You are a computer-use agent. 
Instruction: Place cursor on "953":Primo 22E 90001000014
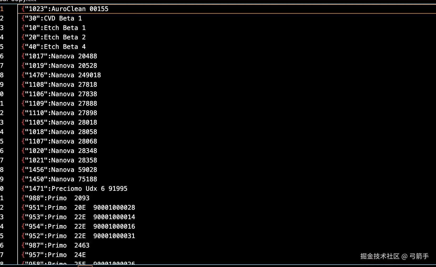(78, 217)
